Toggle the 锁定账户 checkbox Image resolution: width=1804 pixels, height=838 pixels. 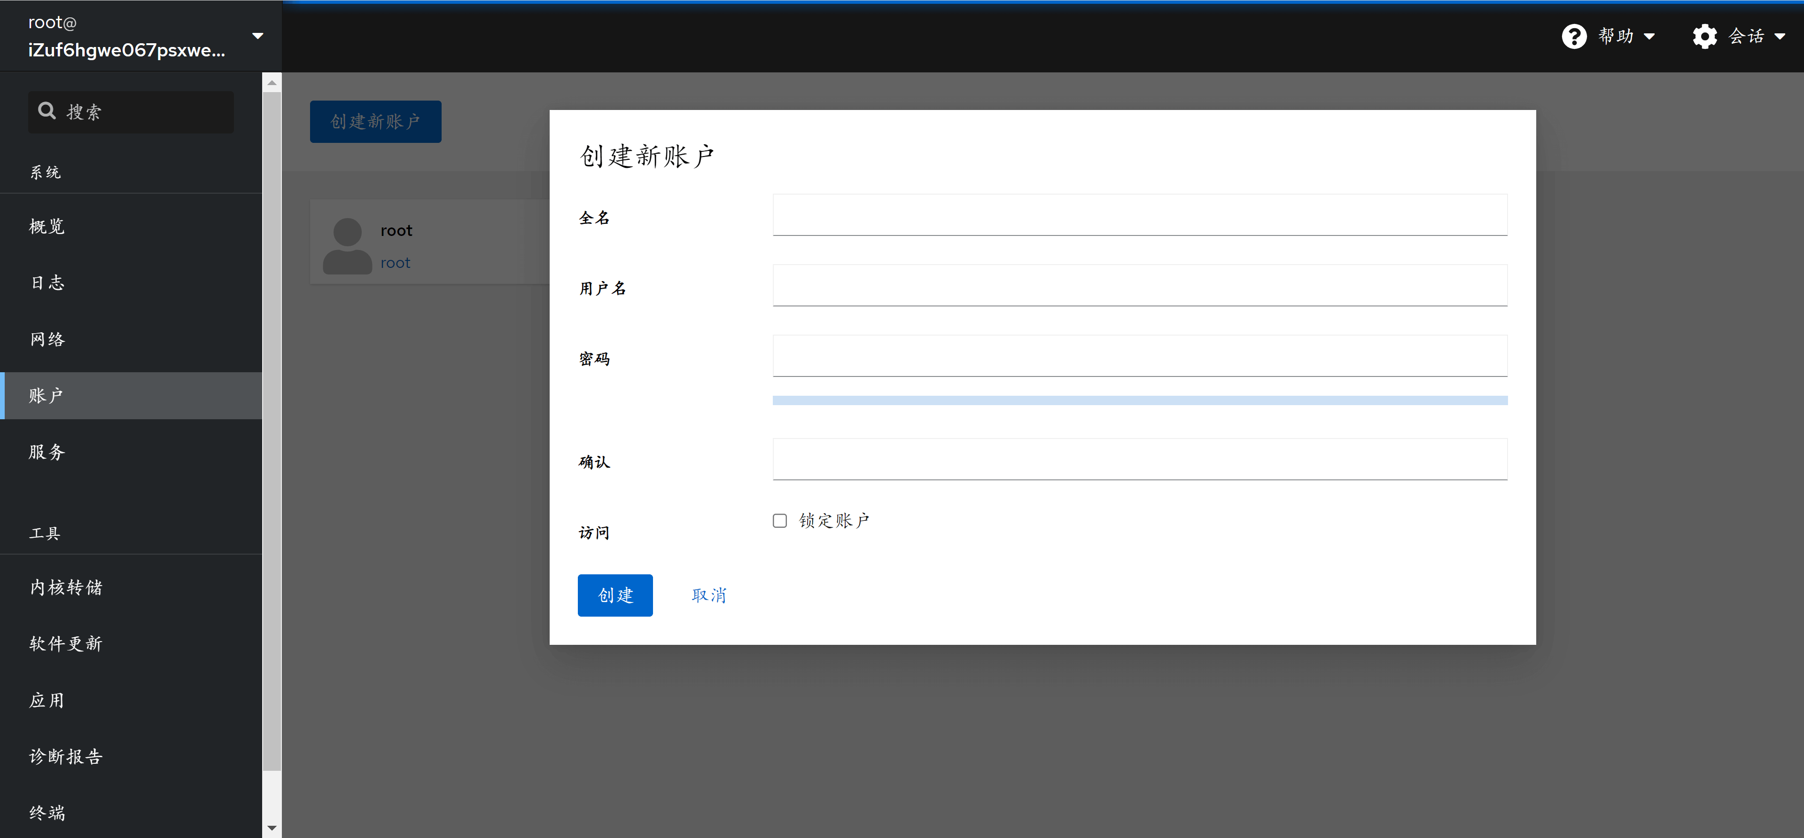(x=779, y=521)
